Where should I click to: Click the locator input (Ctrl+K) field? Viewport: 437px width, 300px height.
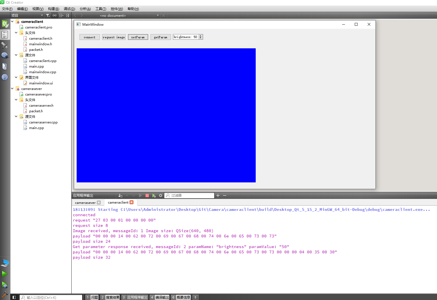[51, 297]
